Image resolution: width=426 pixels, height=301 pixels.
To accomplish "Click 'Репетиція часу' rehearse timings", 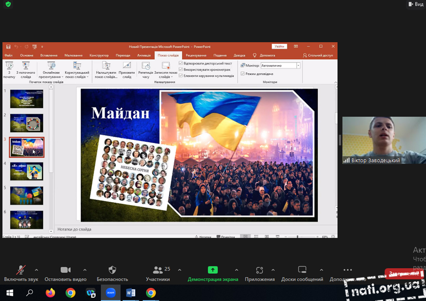I will click(146, 70).
